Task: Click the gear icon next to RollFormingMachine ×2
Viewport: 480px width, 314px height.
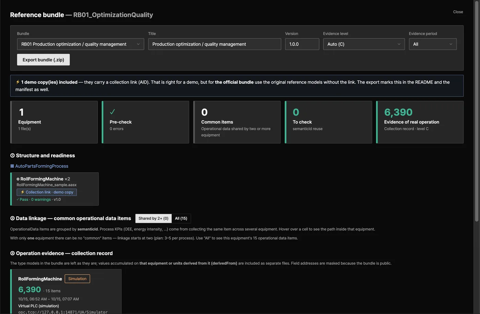Action: 18,179
